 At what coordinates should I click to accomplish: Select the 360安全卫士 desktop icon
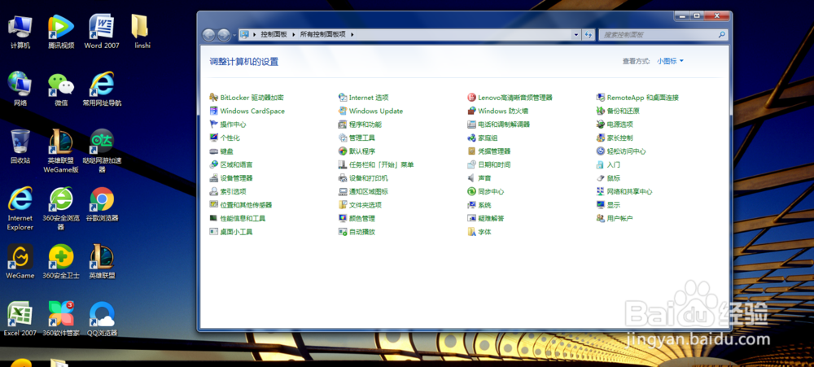click(61, 262)
